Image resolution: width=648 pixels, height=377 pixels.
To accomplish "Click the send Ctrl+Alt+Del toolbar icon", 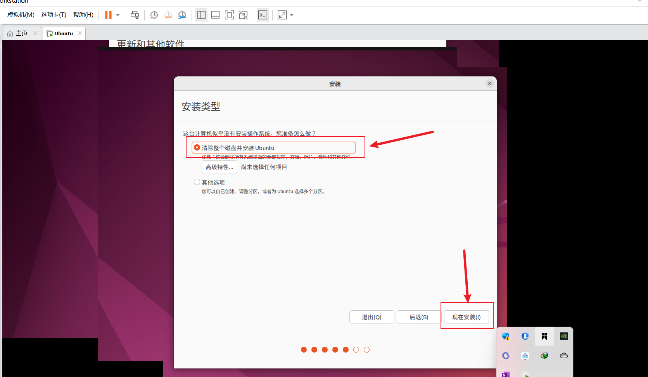I will point(135,15).
